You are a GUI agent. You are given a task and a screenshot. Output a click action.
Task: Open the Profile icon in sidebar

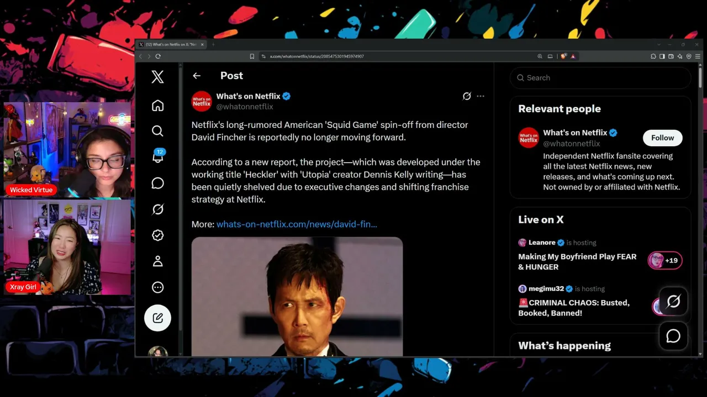pos(157,261)
